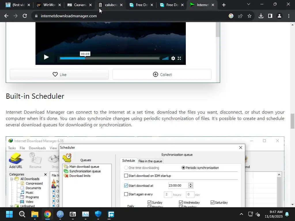Viewport: 295px width, 221px height.
Task: Click the Collect button
Action: [162, 75]
